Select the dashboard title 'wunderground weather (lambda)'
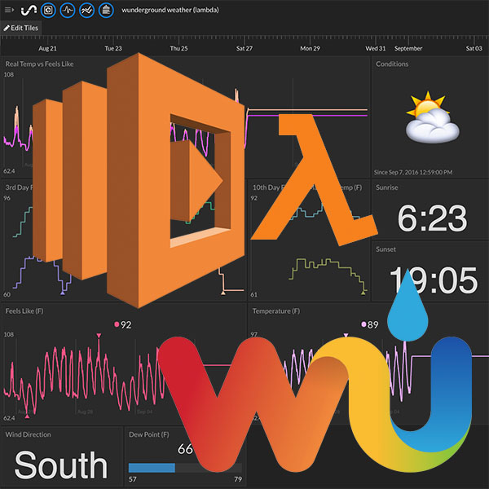489x489 pixels. 170,10
